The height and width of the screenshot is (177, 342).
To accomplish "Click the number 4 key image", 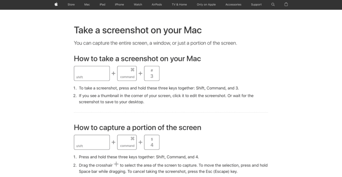I will (x=152, y=142).
